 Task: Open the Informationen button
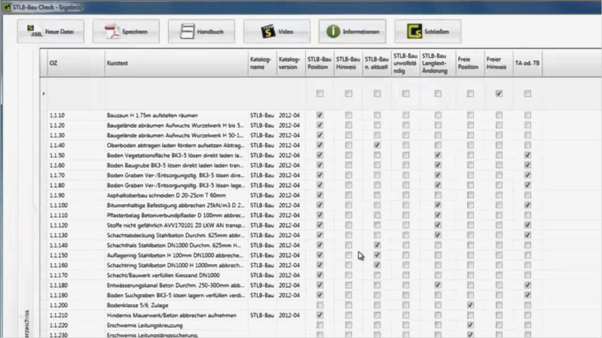pyautogui.click(x=352, y=31)
